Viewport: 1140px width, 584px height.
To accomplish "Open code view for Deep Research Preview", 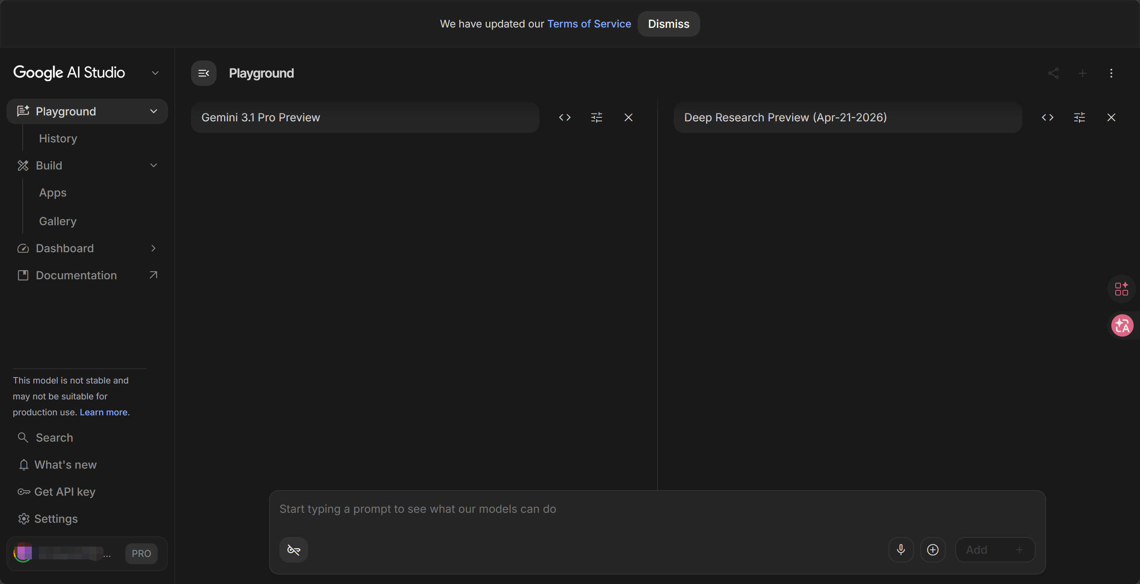I will (x=1048, y=117).
